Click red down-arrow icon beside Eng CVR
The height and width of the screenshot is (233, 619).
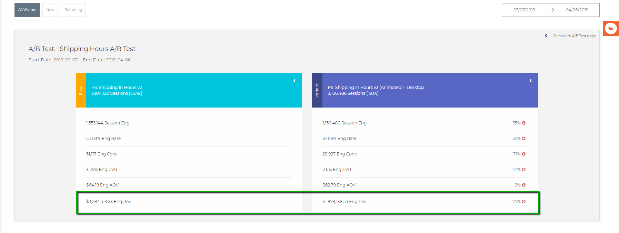[x=523, y=170]
